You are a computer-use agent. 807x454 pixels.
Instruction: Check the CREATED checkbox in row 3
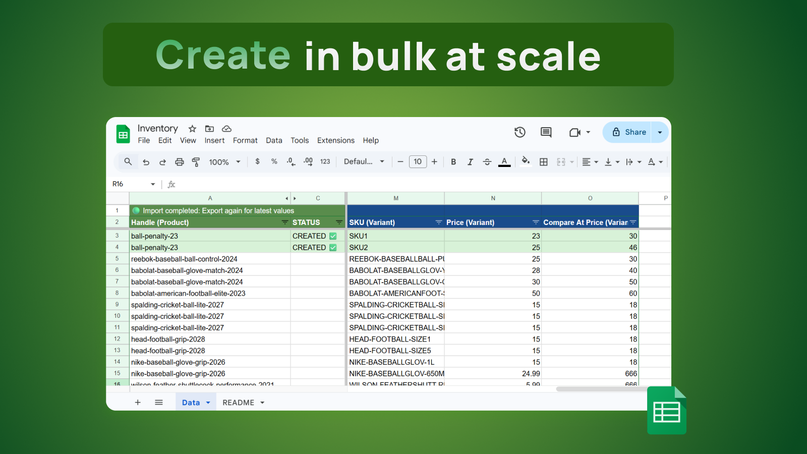(333, 236)
